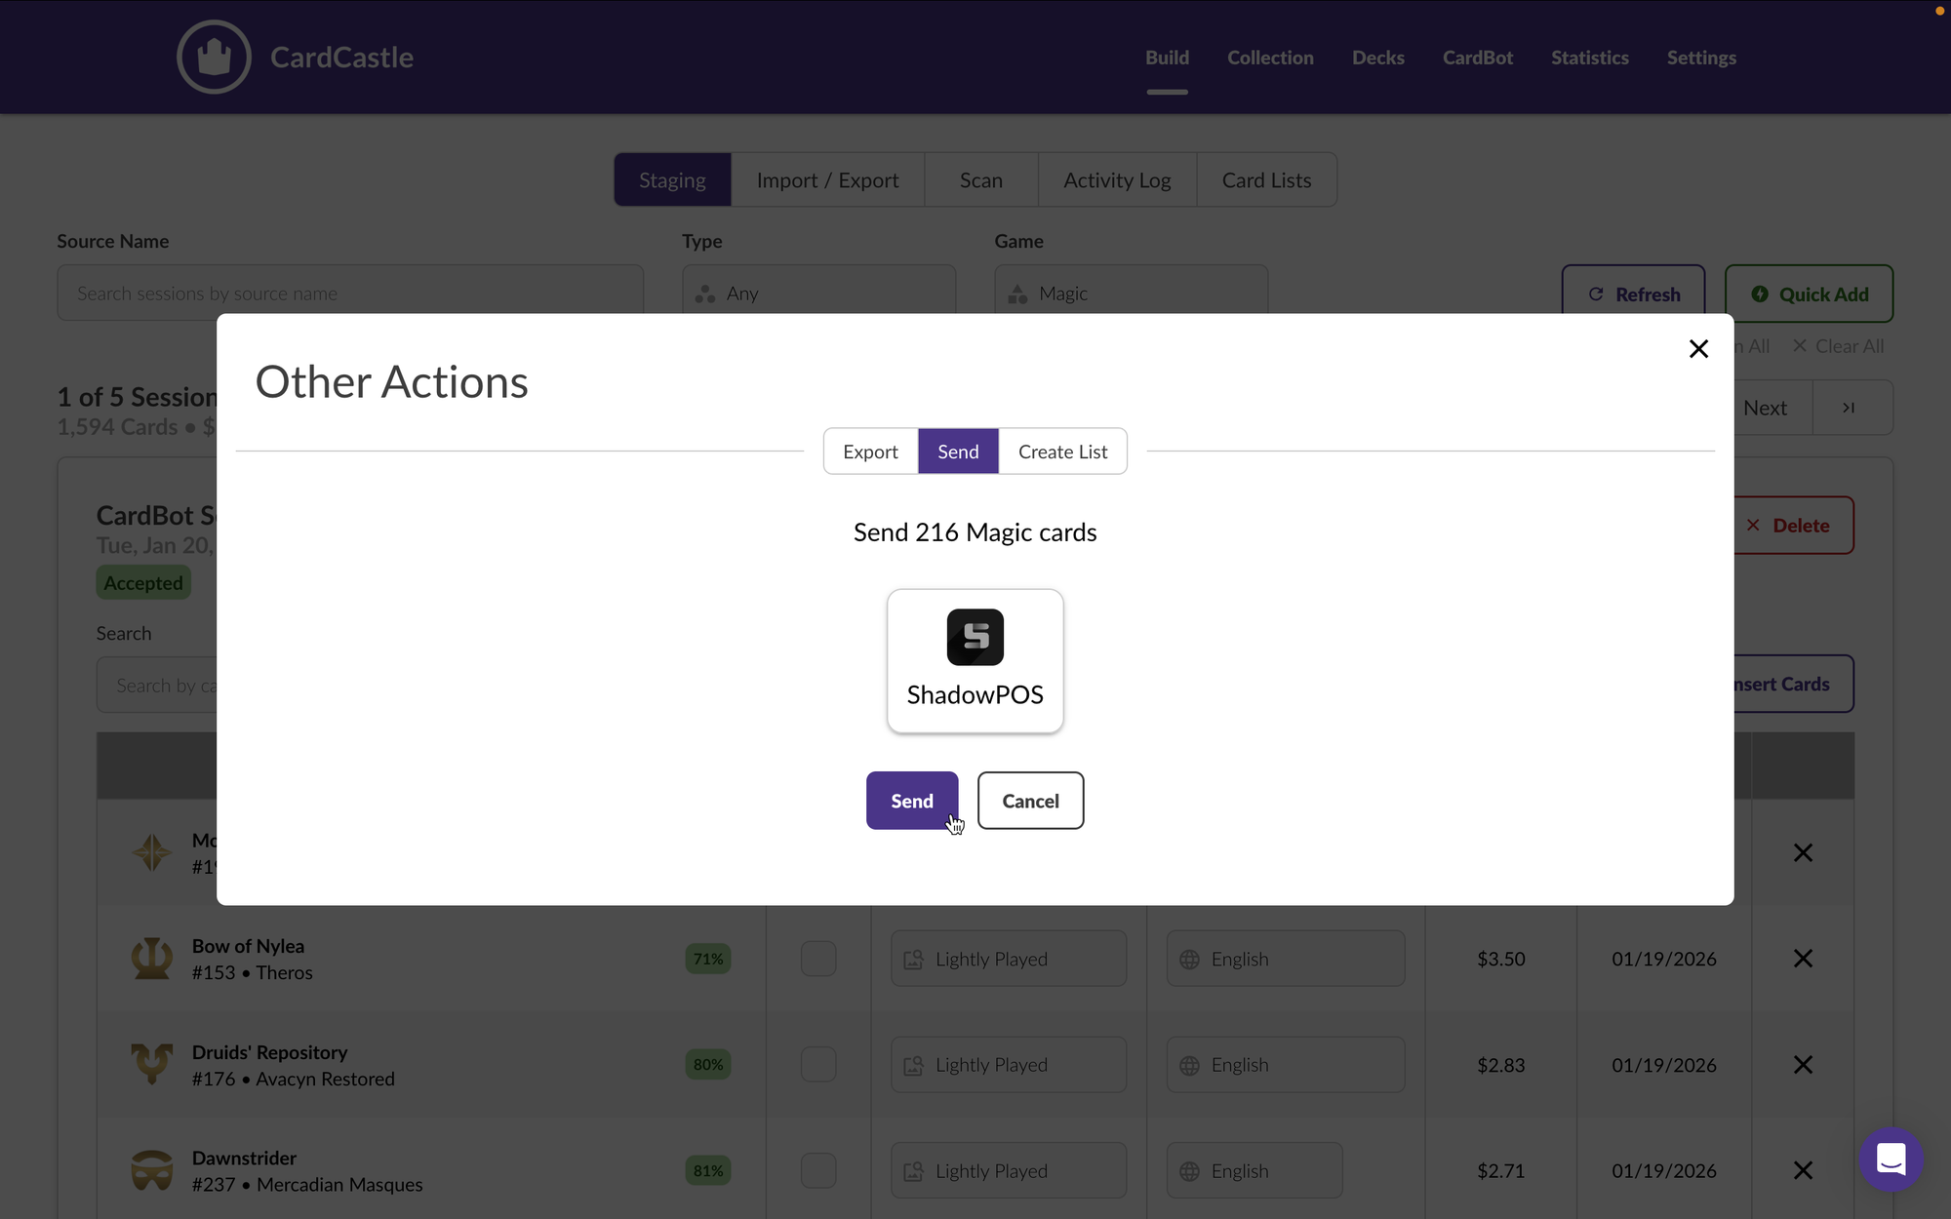The image size is (1951, 1219).
Task: Click the Source Name search field
Action: (349, 293)
